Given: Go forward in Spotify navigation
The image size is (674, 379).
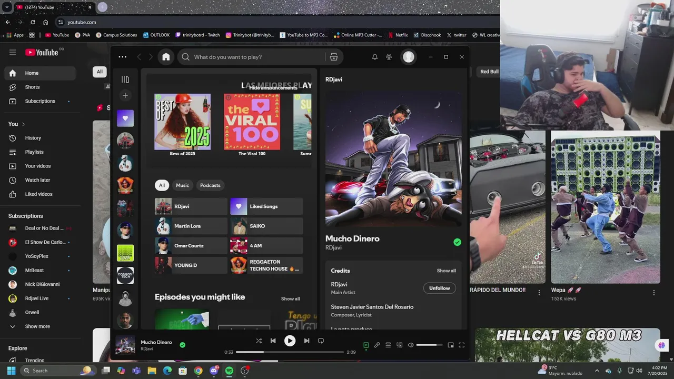Looking at the screenshot, I should pyautogui.click(x=151, y=57).
